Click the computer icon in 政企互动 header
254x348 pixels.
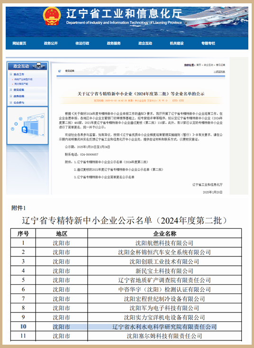pyautogui.click(x=38, y=66)
